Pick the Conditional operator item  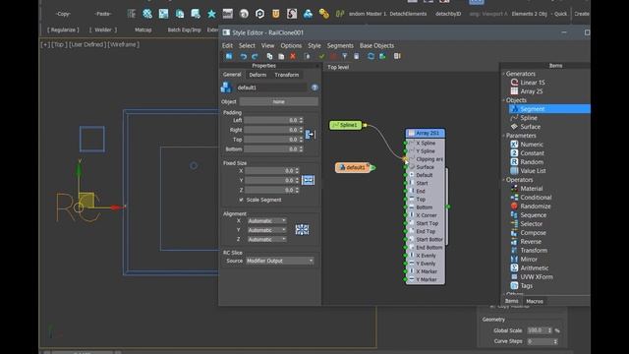point(531,197)
